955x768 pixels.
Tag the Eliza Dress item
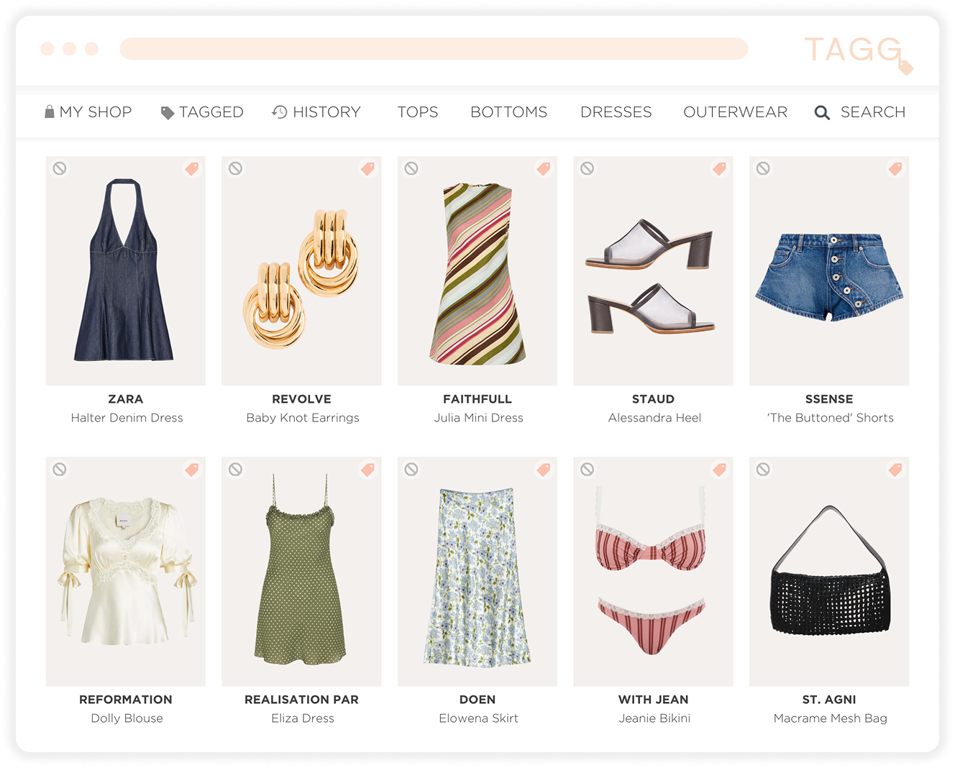pyautogui.click(x=367, y=469)
